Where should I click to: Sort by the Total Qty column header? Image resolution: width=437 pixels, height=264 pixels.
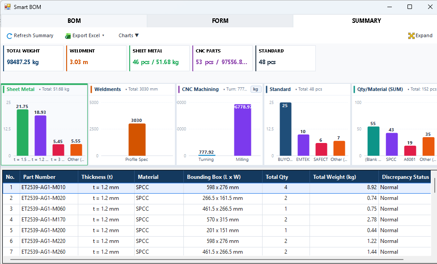click(286, 177)
